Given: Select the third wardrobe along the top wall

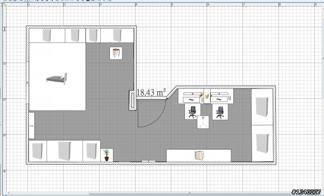Looking at the screenshot, I should 93,35.
